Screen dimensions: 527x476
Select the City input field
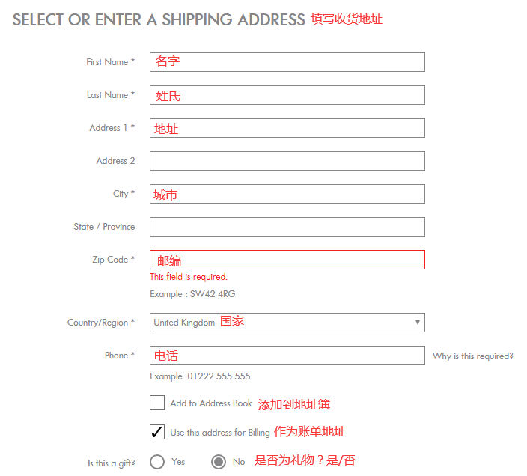[287, 194]
